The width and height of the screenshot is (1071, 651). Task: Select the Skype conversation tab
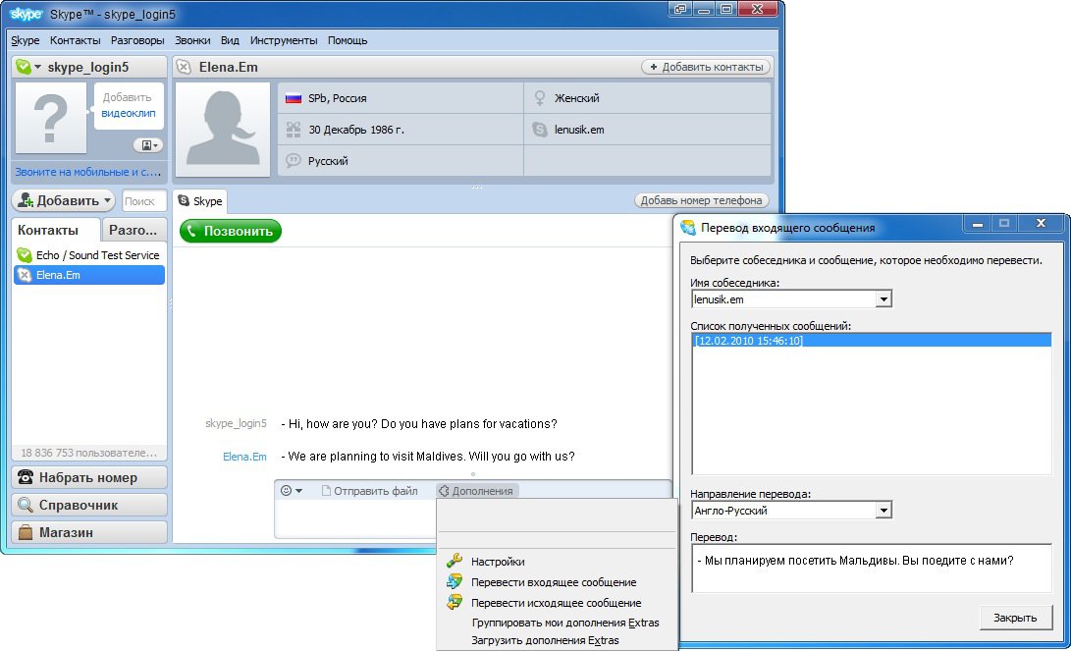[200, 201]
